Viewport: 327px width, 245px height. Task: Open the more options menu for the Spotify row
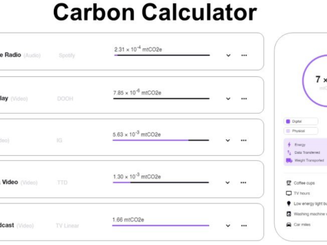pos(244,55)
